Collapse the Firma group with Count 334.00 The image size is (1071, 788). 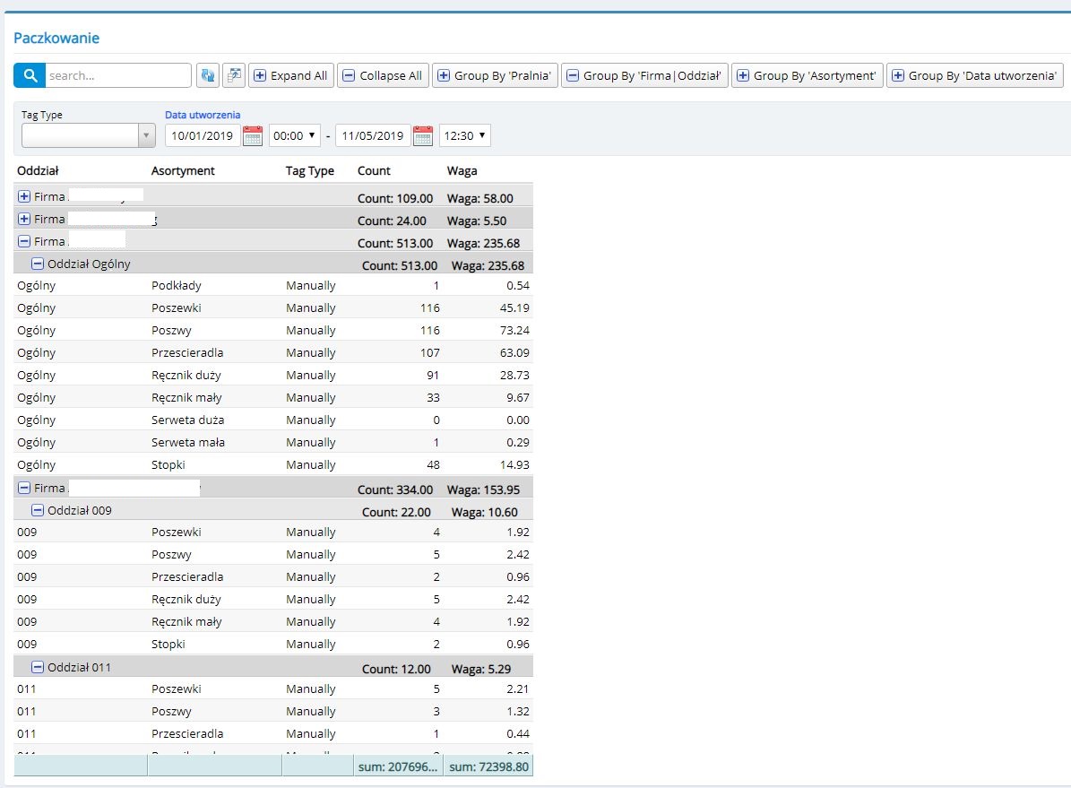coord(24,488)
